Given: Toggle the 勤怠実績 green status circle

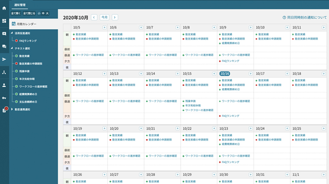Looking at the screenshot, I should 16,56.
